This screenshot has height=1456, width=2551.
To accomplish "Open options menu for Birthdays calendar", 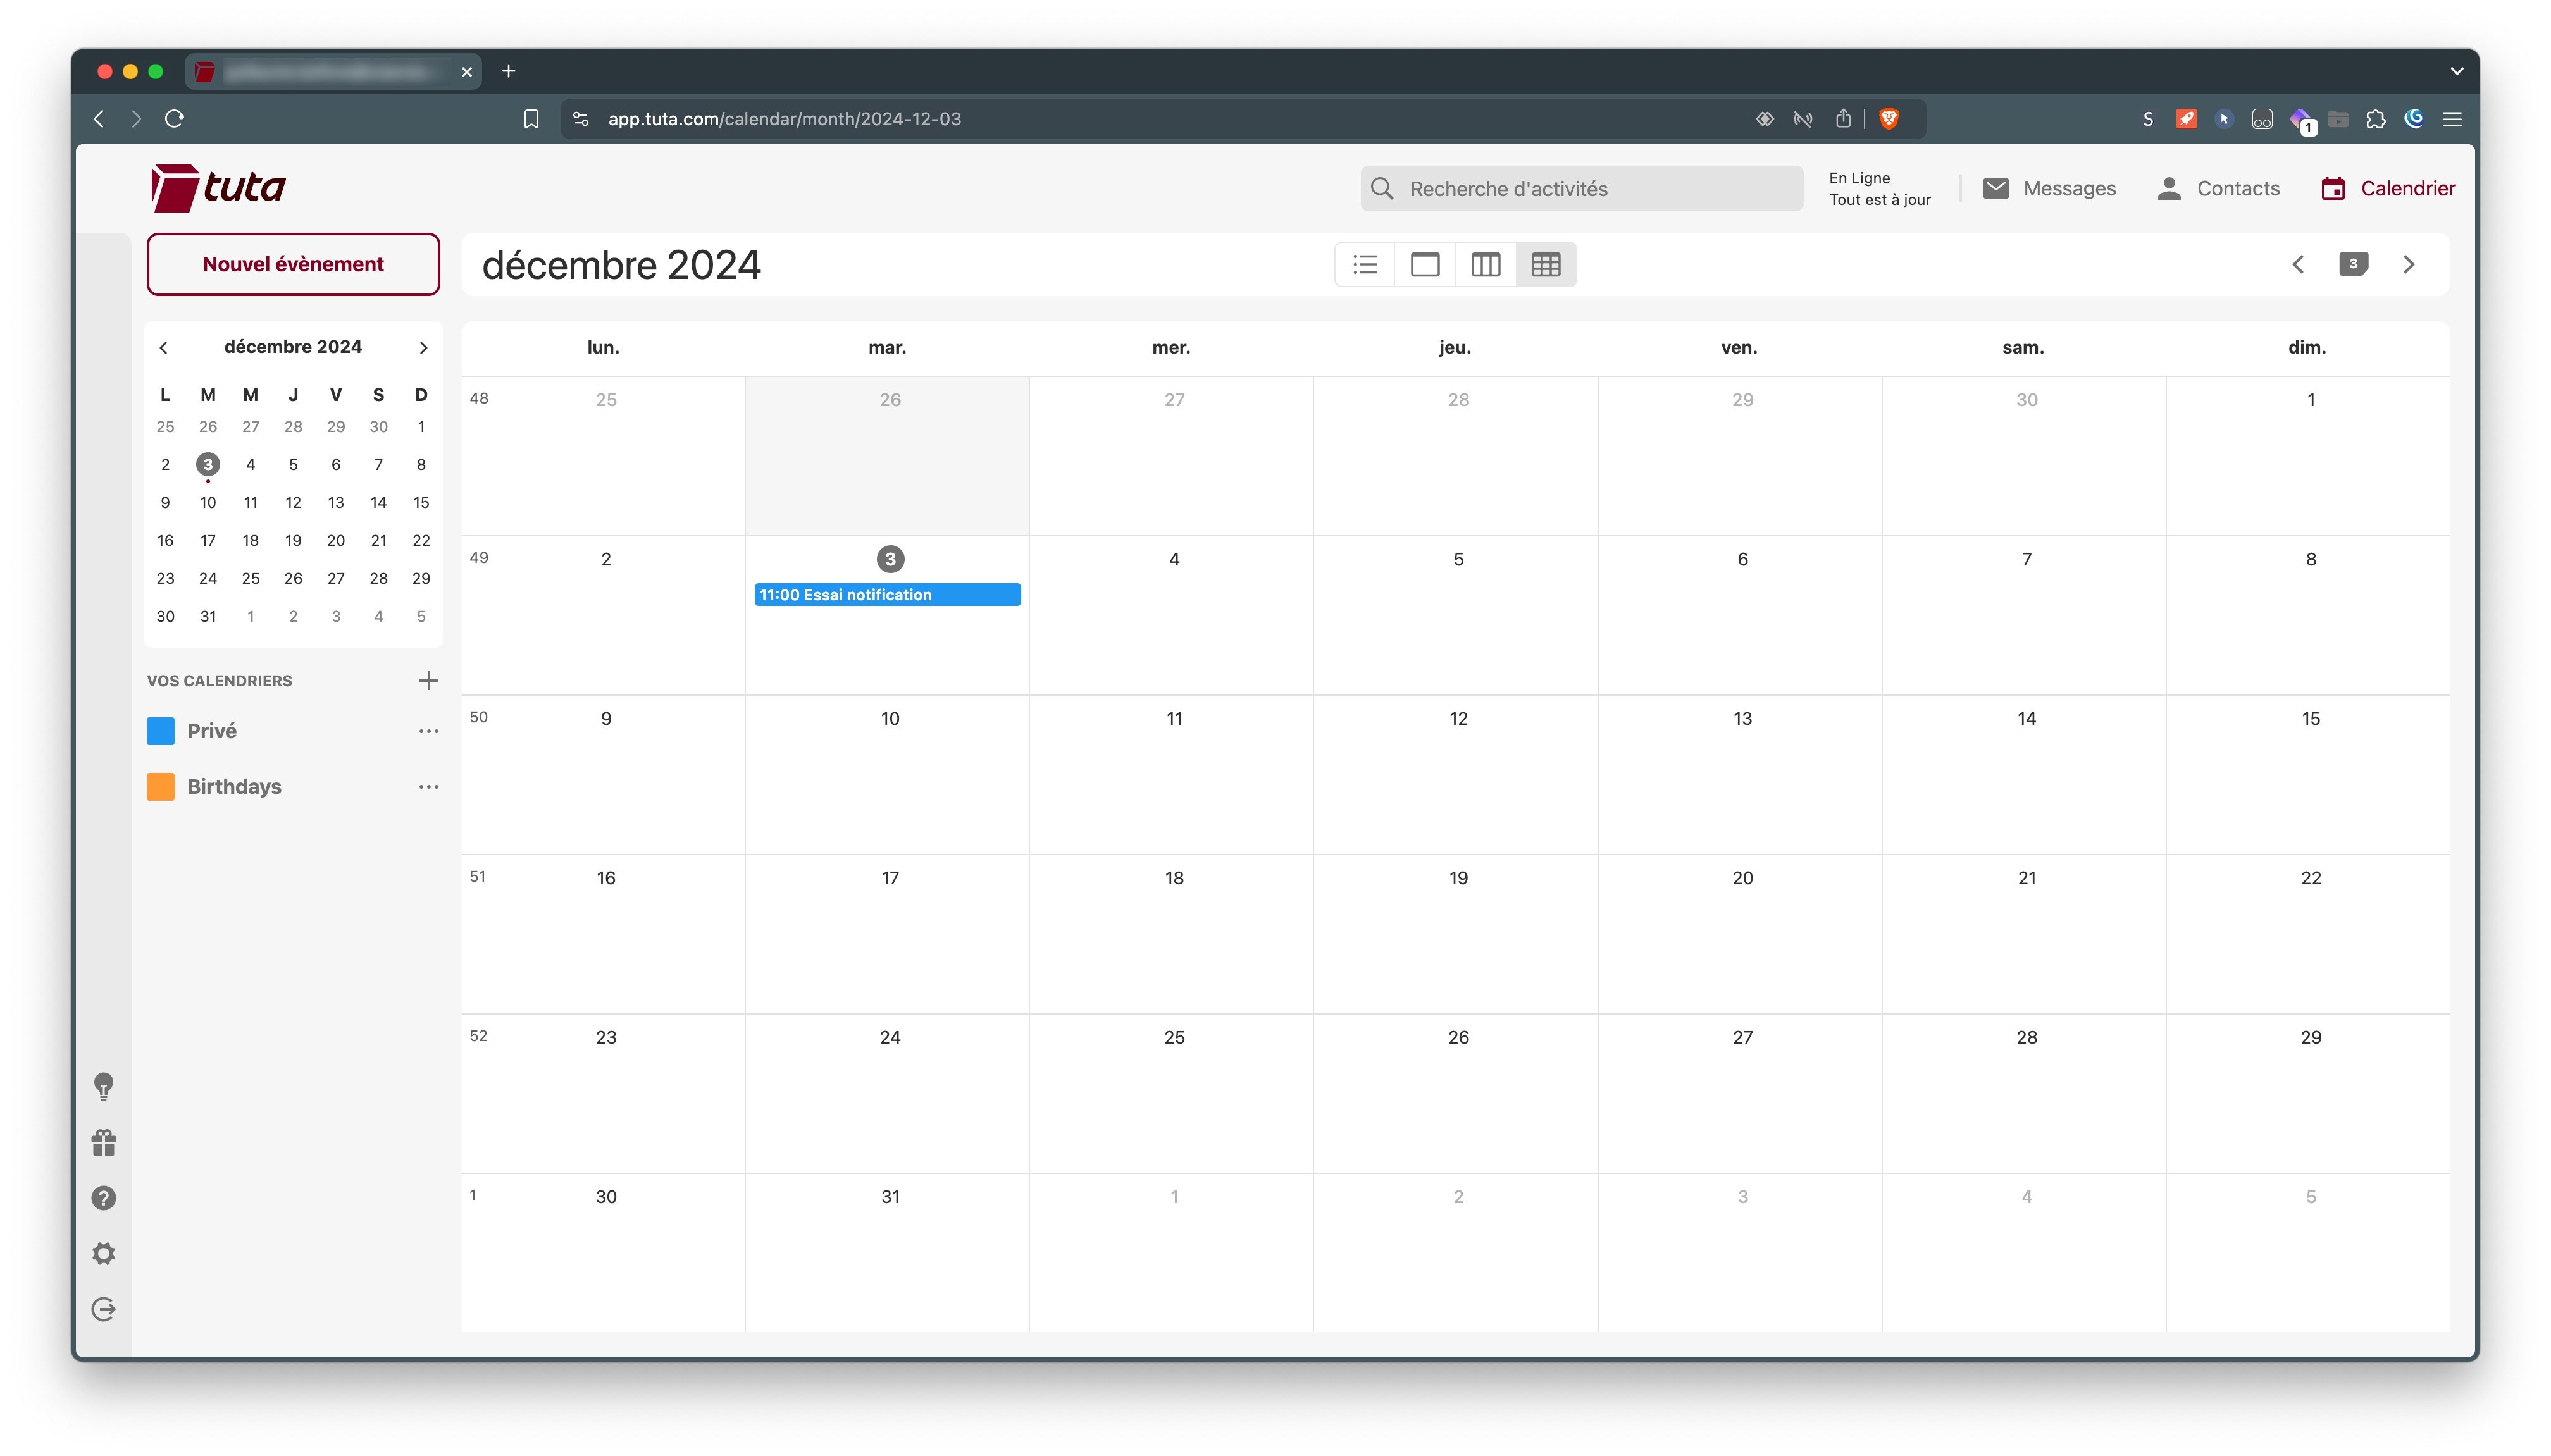I will (x=429, y=787).
